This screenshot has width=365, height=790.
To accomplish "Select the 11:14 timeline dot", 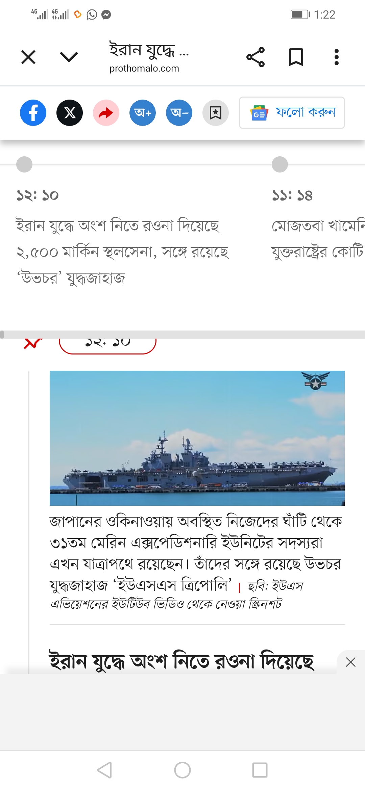I will (280, 164).
